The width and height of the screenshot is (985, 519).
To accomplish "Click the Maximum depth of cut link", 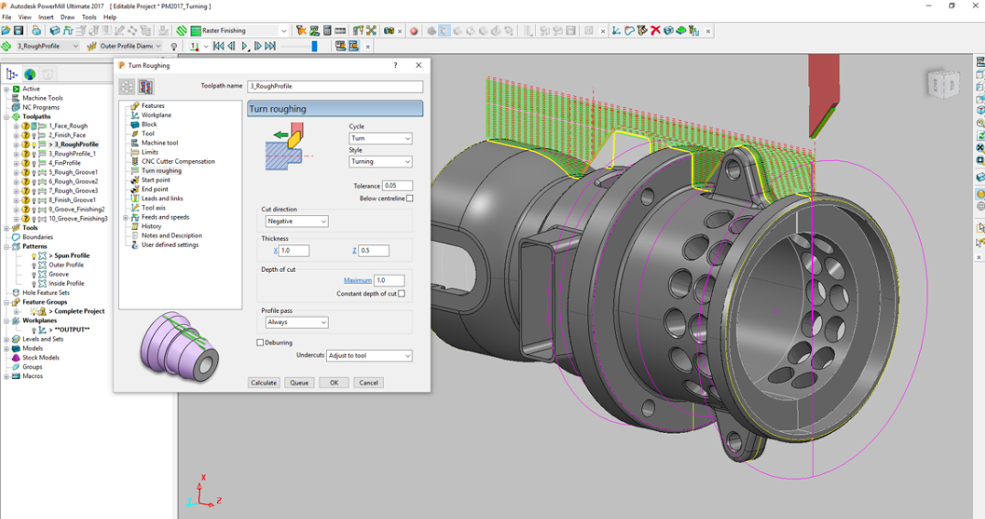I will point(357,280).
